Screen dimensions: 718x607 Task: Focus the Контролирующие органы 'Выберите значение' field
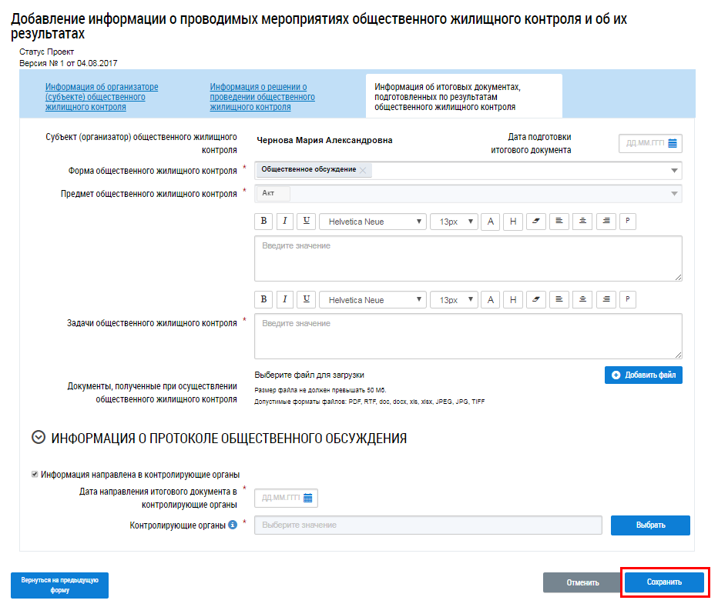tap(428, 525)
